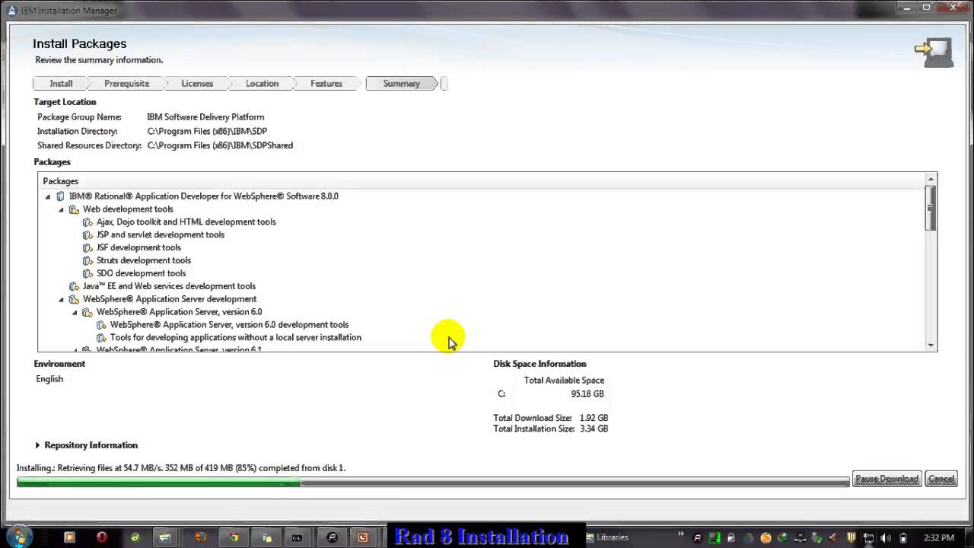The width and height of the screenshot is (974, 548).
Task: Collapse the Web development tools node
Action: coord(61,209)
